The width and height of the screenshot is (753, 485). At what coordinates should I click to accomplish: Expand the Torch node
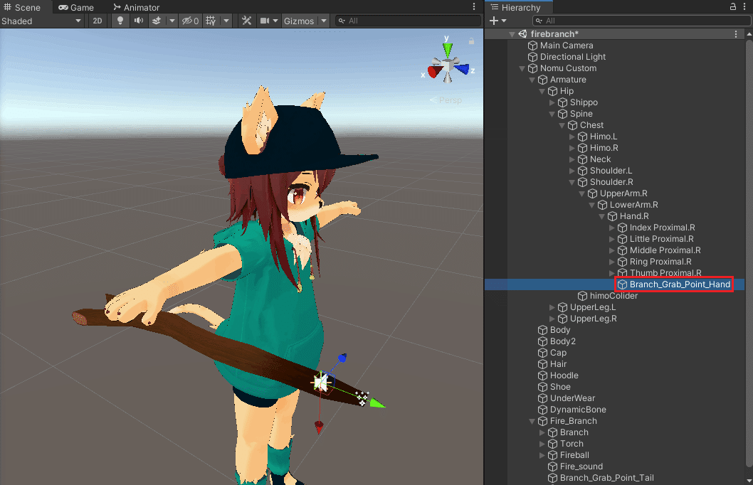542,444
